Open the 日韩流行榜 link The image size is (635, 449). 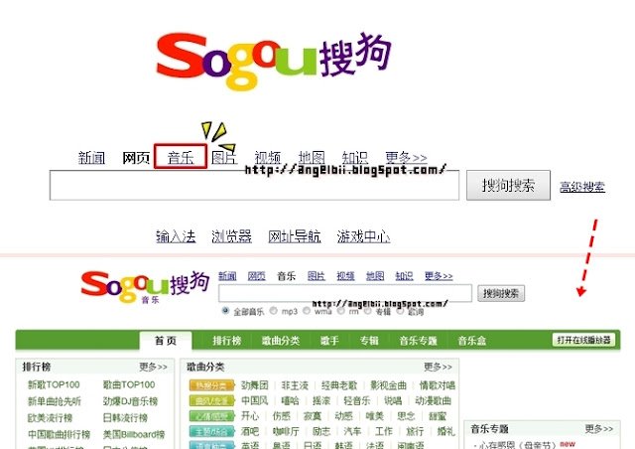click(x=125, y=418)
